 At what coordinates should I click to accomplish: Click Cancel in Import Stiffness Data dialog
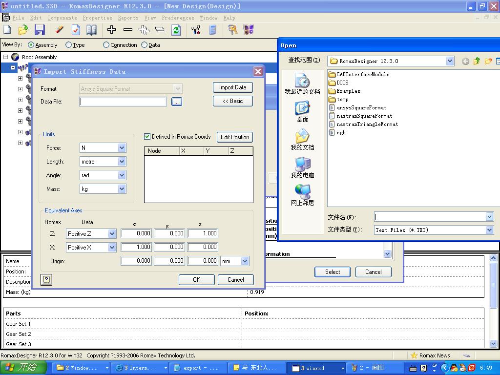coord(236,280)
